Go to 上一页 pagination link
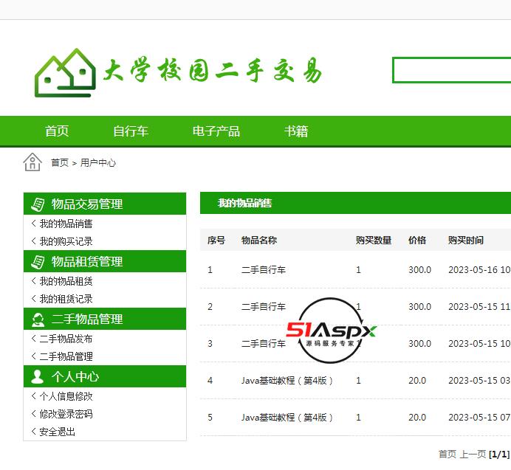This screenshot has height=470, width=511. [x=473, y=454]
